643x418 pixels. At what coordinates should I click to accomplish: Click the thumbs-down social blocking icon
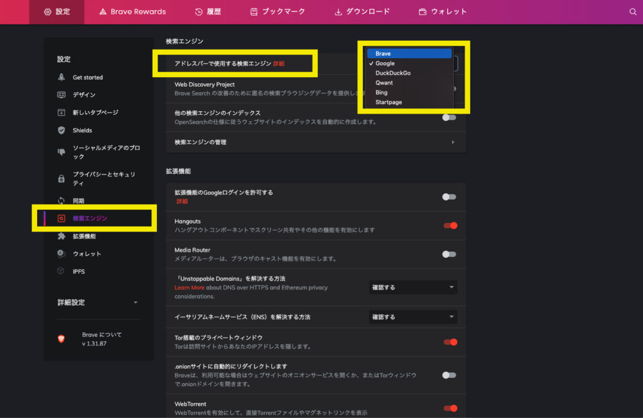click(61, 152)
